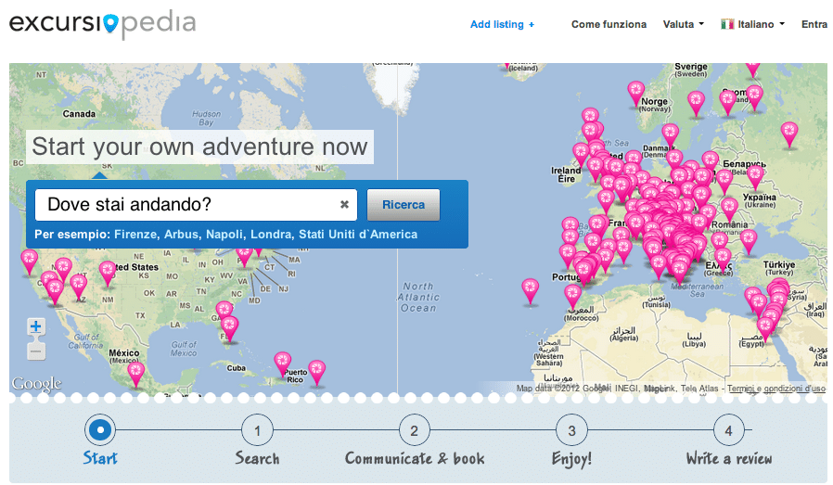833x485 pixels.
Task: Click the lone pink pin in the Atlantic Ocean
Action: pyautogui.click(x=531, y=289)
